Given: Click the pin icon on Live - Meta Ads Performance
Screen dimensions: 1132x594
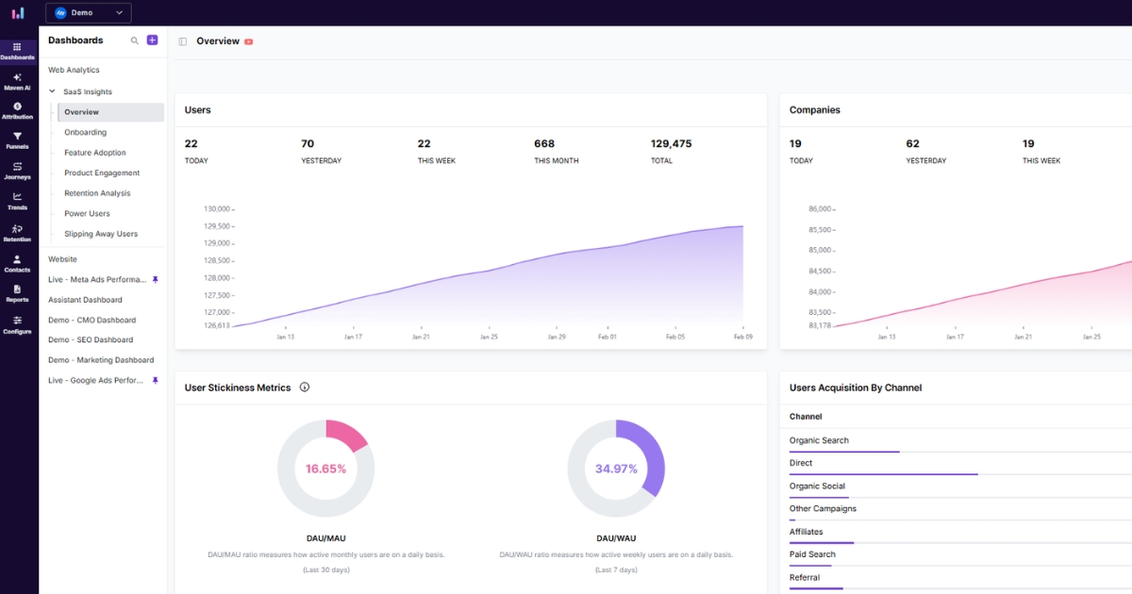Looking at the screenshot, I should (156, 280).
